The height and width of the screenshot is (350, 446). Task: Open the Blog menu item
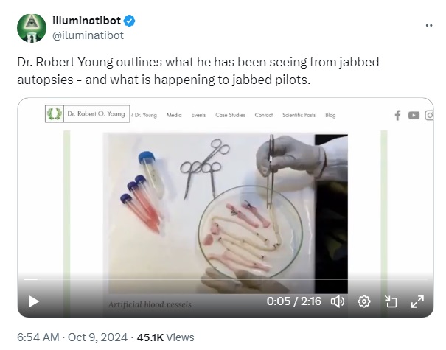(330, 115)
